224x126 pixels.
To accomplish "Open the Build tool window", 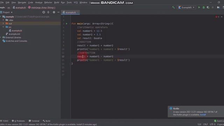I will (47, 121).
